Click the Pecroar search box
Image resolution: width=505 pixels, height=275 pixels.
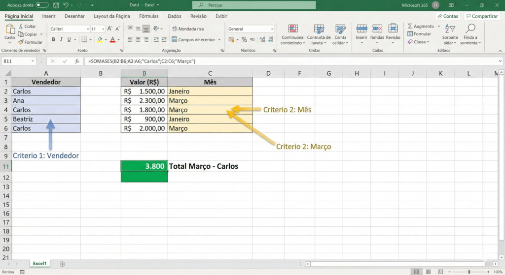point(254,5)
